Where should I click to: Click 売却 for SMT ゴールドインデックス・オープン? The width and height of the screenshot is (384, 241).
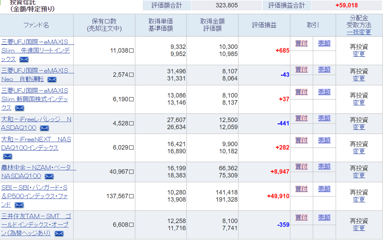pos(324,217)
